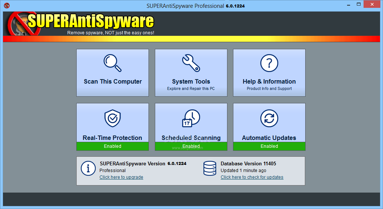The width and height of the screenshot is (383, 209).
Task: Toggle Scheduled Scanning Enabled status bar
Action: (x=191, y=146)
